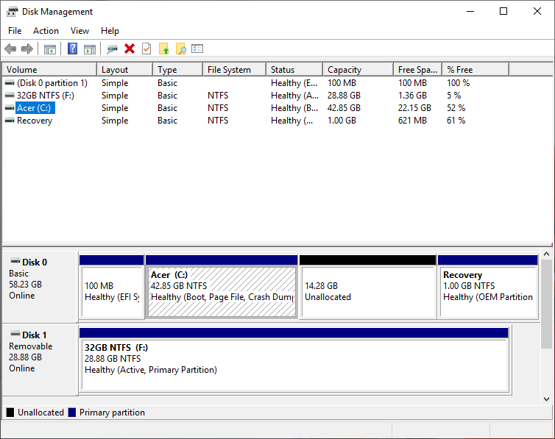Viewport: 555px width, 439px height.
Task: Select the Recovery volume in list
Action: click(x=35, y=121)
